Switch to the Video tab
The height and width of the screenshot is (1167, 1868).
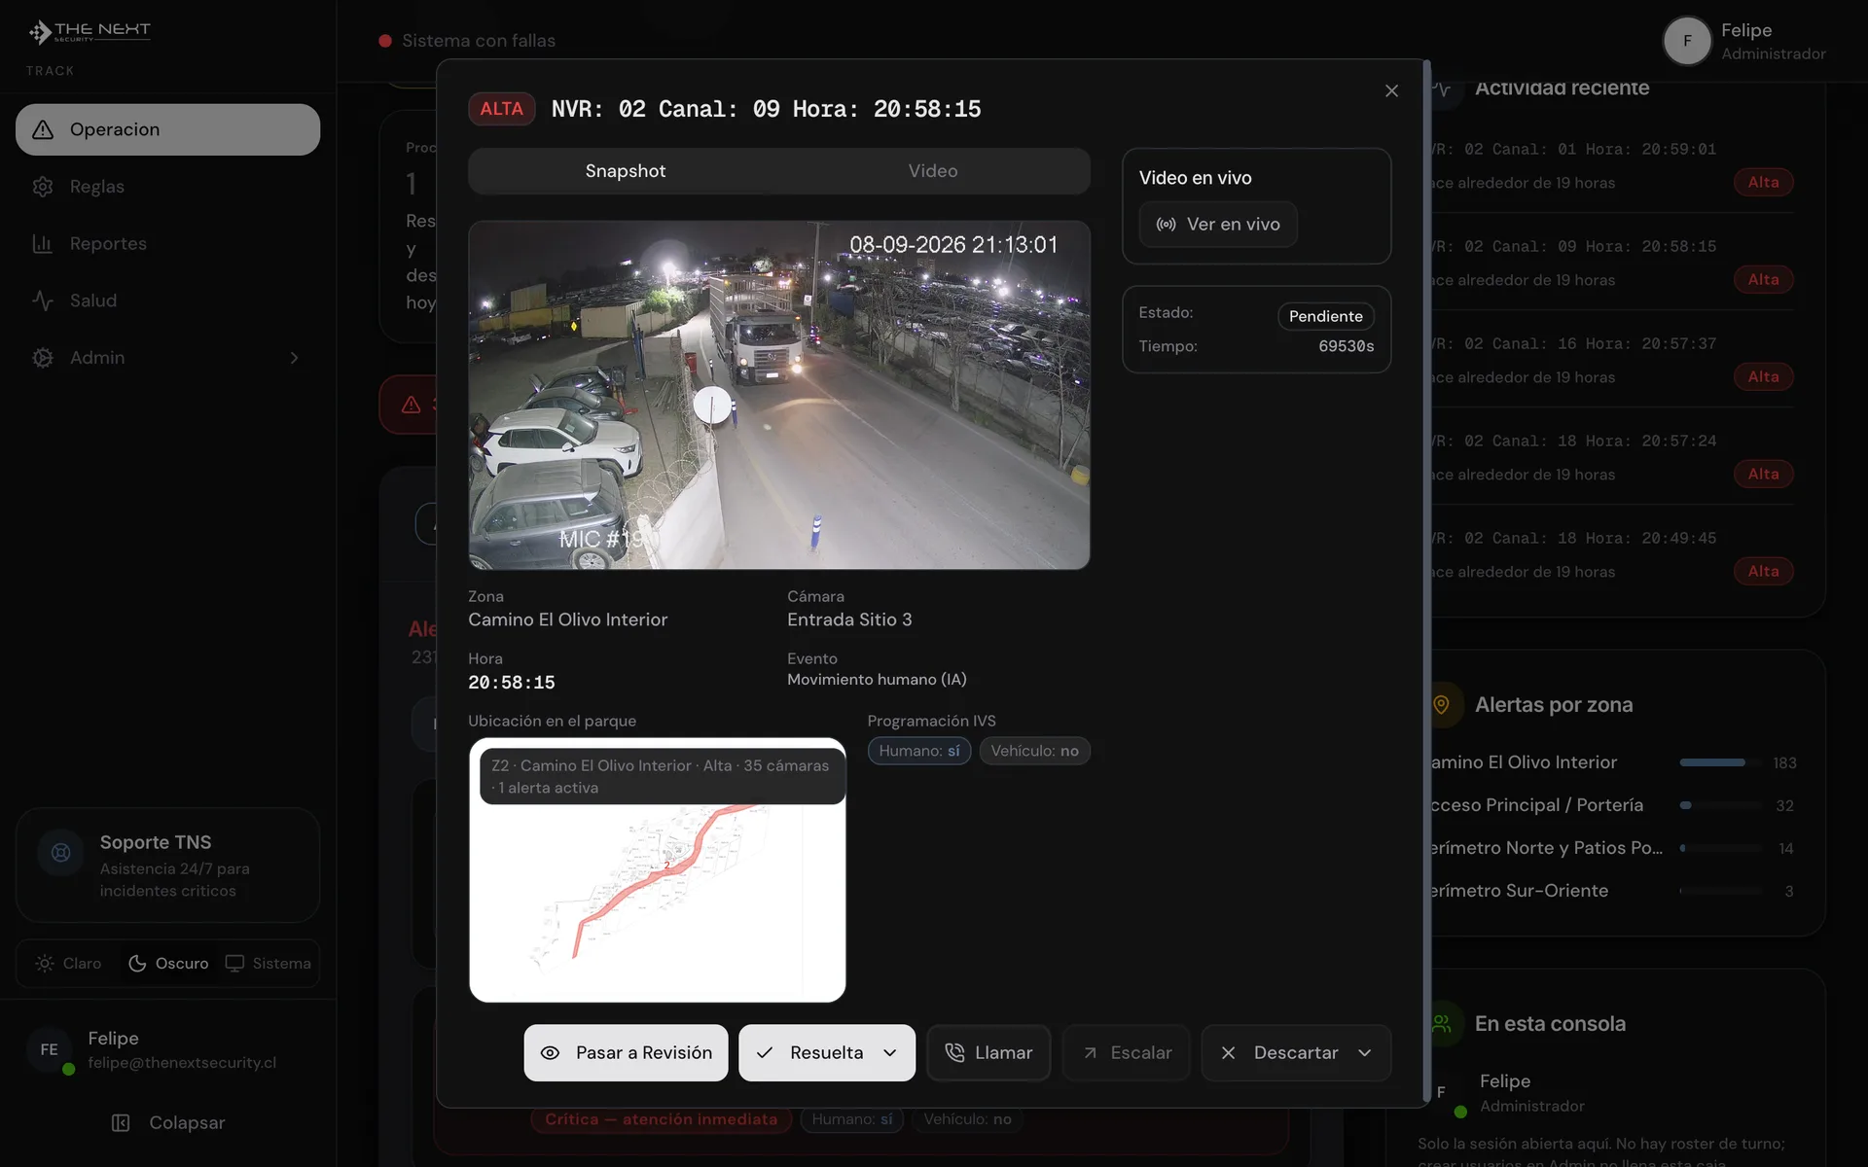[x=933, y=171]
